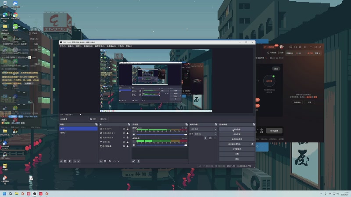Remove the selected source using the trash icon

point(105,161)
